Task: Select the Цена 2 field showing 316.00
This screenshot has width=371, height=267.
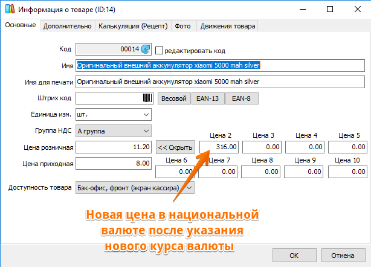Action: click(219, 147)
